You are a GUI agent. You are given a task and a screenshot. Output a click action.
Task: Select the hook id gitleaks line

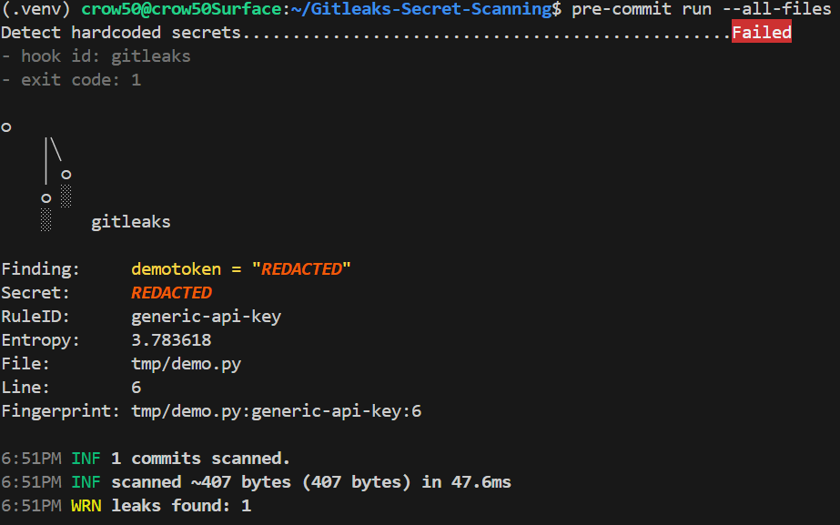click(96, 56)
